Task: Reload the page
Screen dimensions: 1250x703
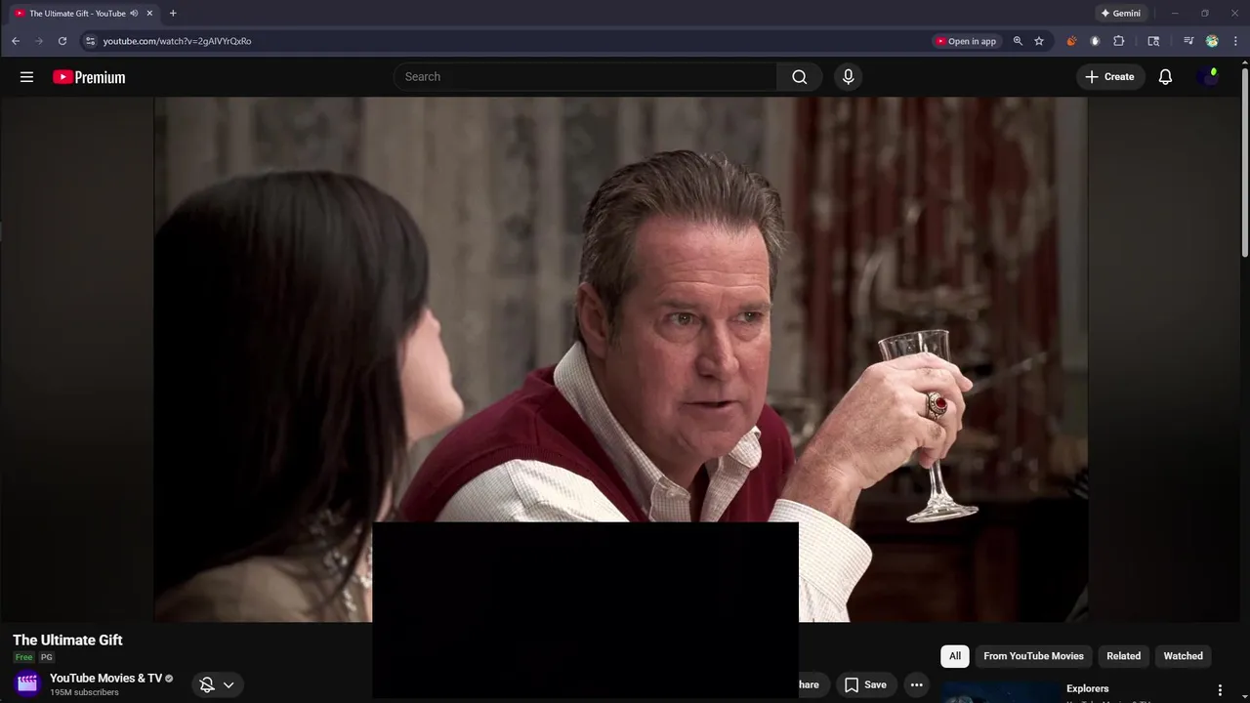Action: 62,41
